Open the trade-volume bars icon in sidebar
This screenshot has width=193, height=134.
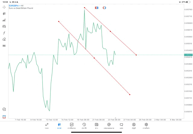point(4,20)
